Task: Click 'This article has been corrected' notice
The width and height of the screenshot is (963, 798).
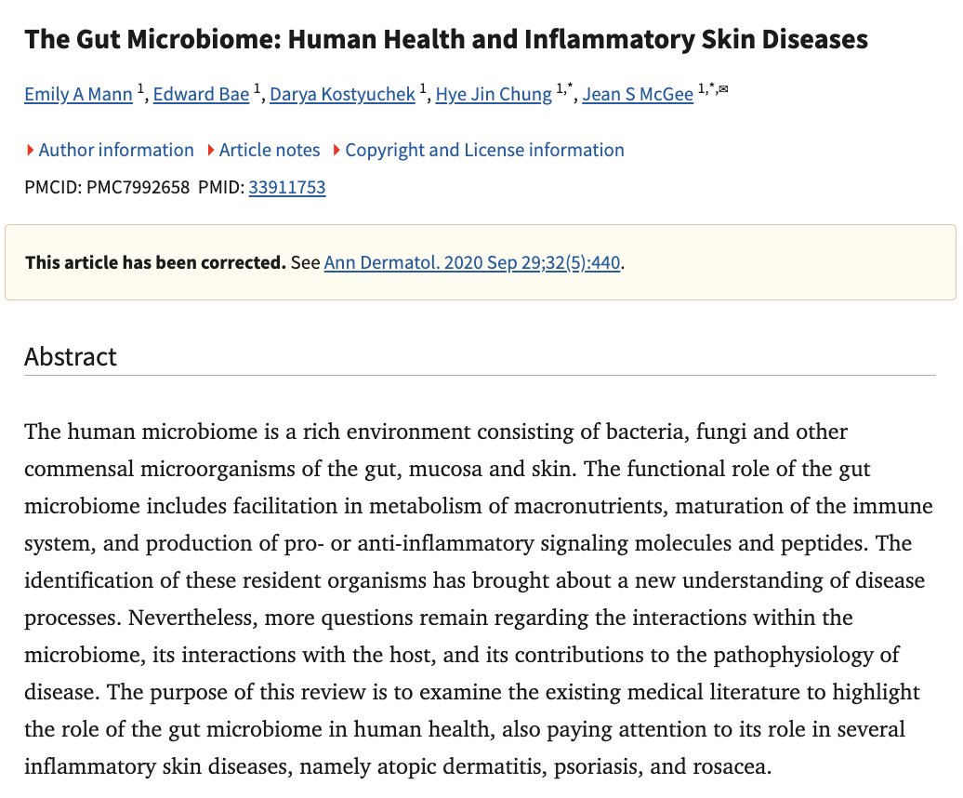Action: pos(155,263)
